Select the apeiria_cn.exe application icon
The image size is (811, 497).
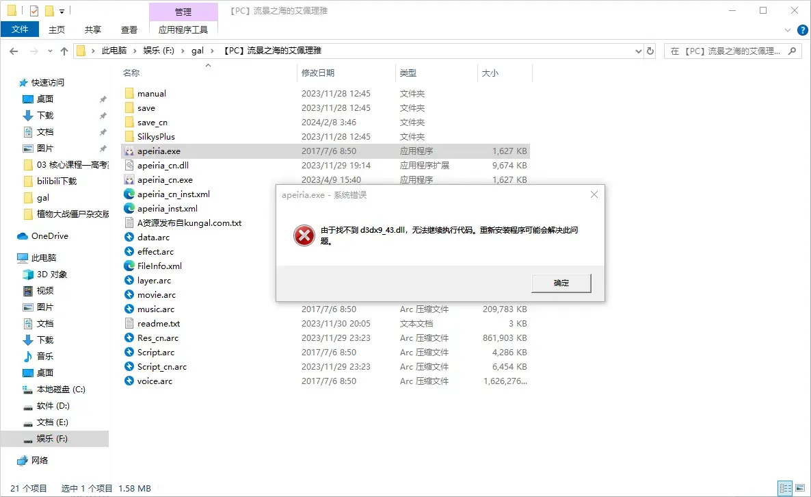point(129,179)
